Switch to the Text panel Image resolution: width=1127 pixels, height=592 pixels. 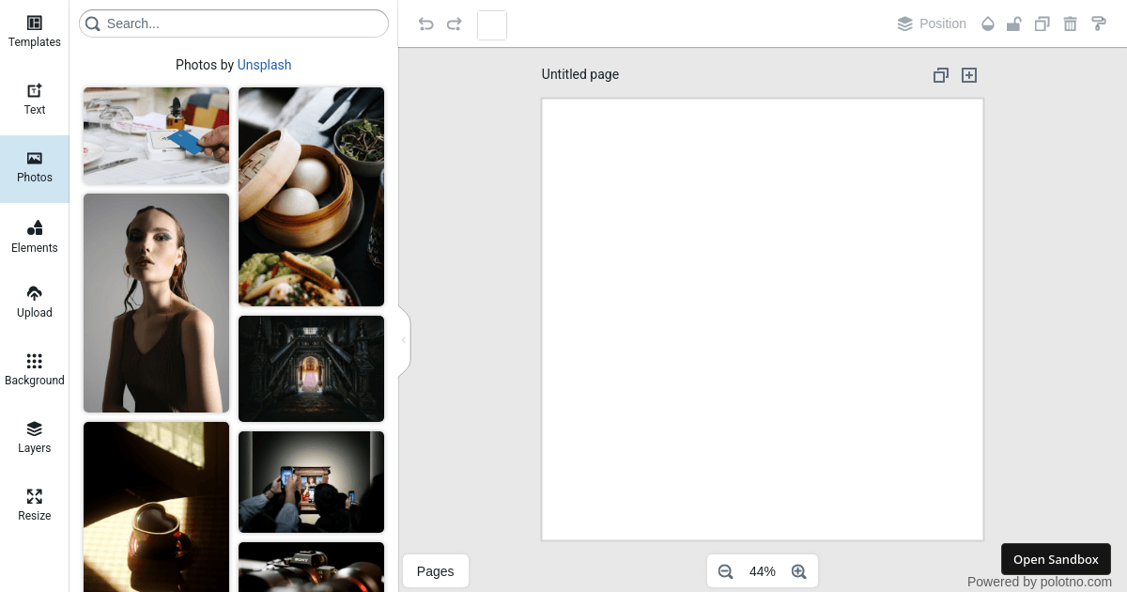[35, 100]
